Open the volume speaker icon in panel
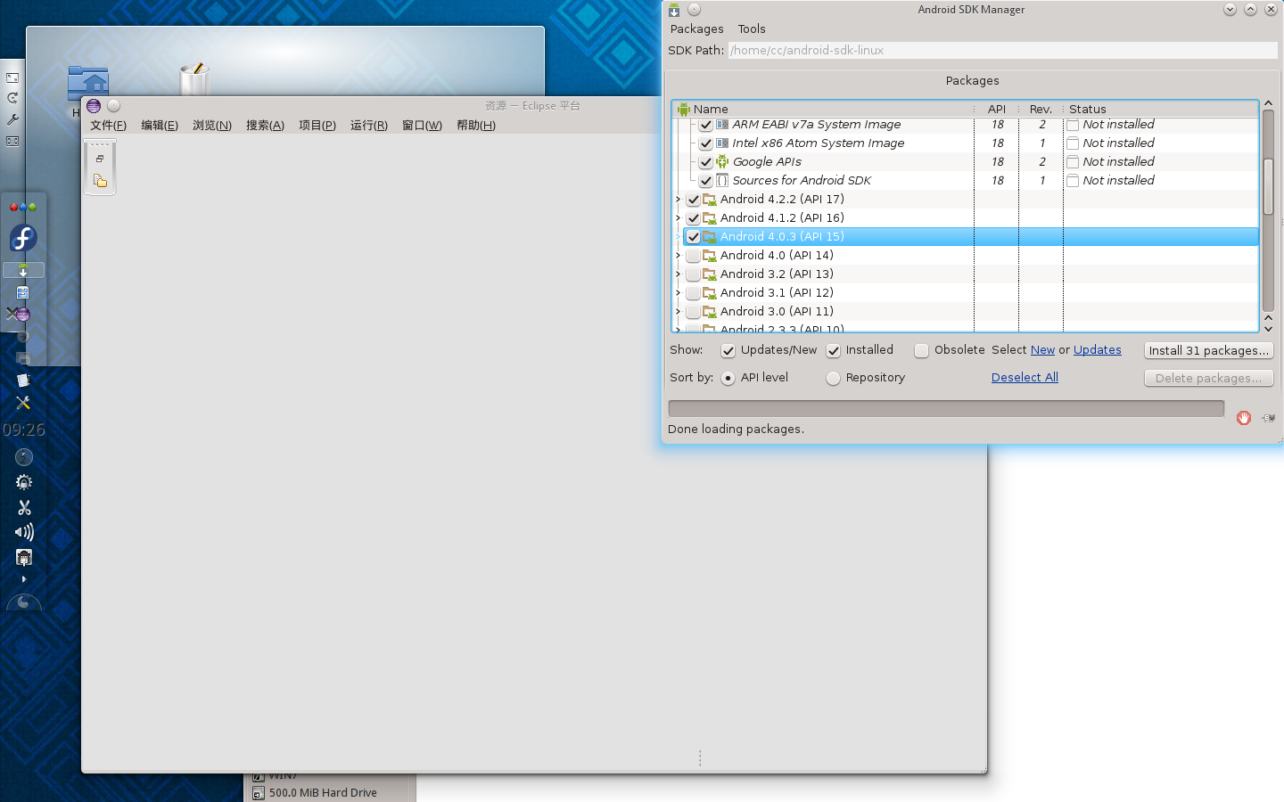1284x802 pixels. point(24,532)
